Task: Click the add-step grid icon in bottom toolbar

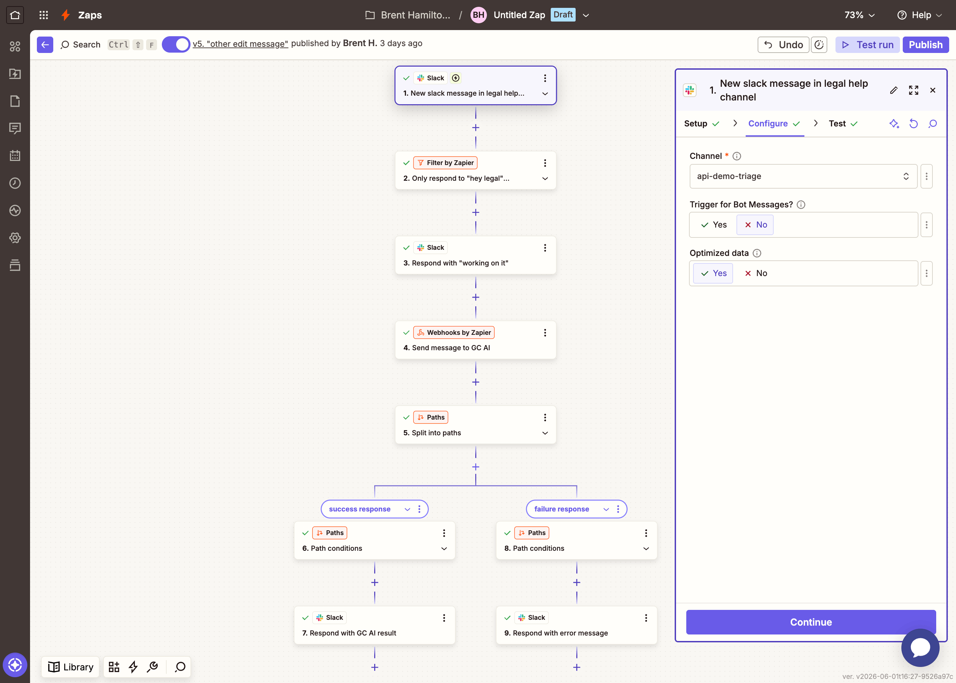Action: click(x=114, y=667)
